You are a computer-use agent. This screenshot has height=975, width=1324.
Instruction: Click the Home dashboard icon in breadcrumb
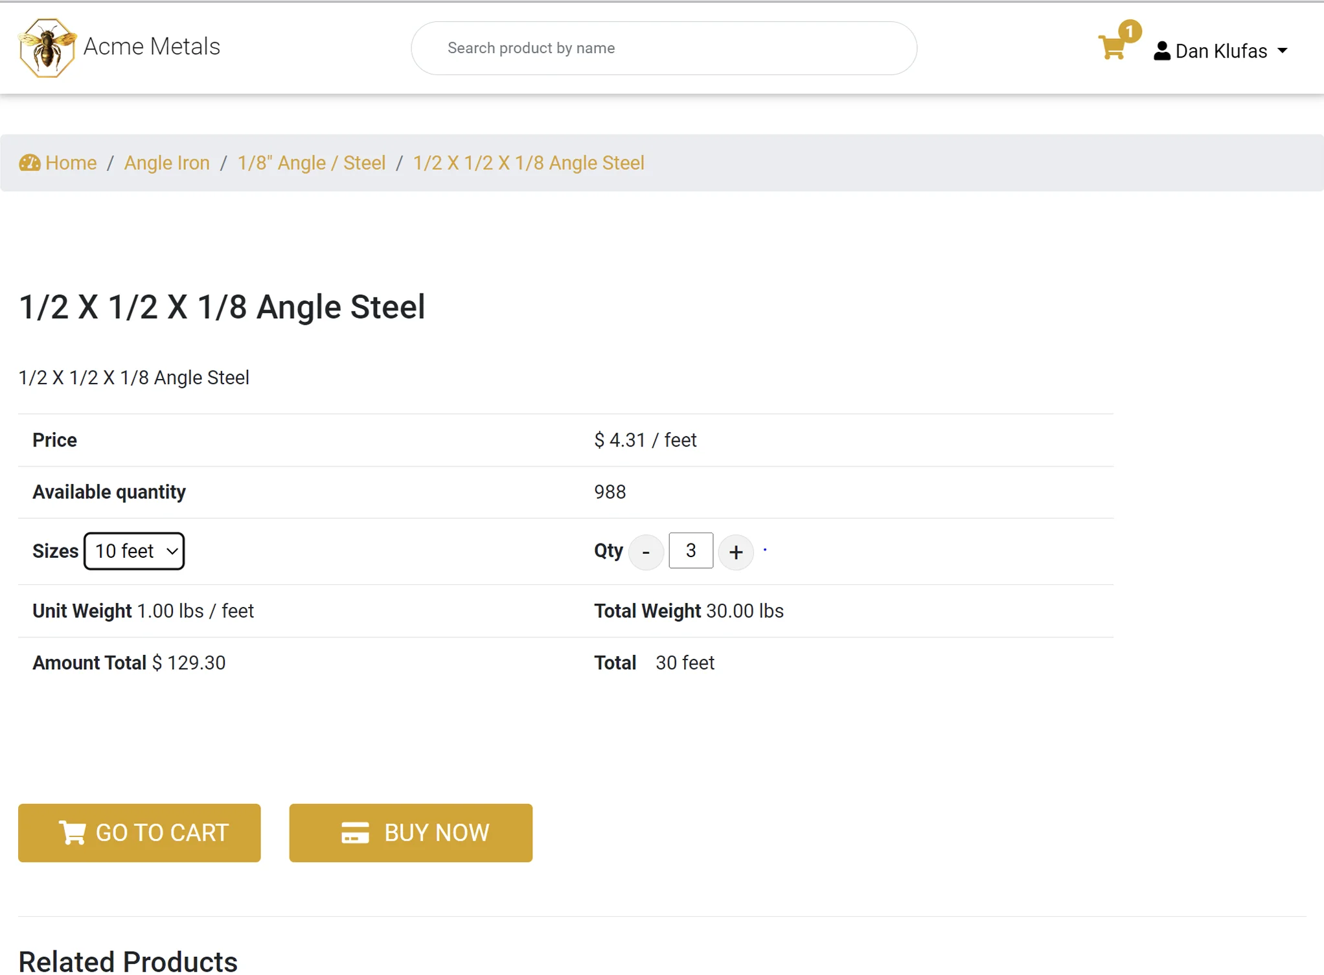(x=29, y=163)
